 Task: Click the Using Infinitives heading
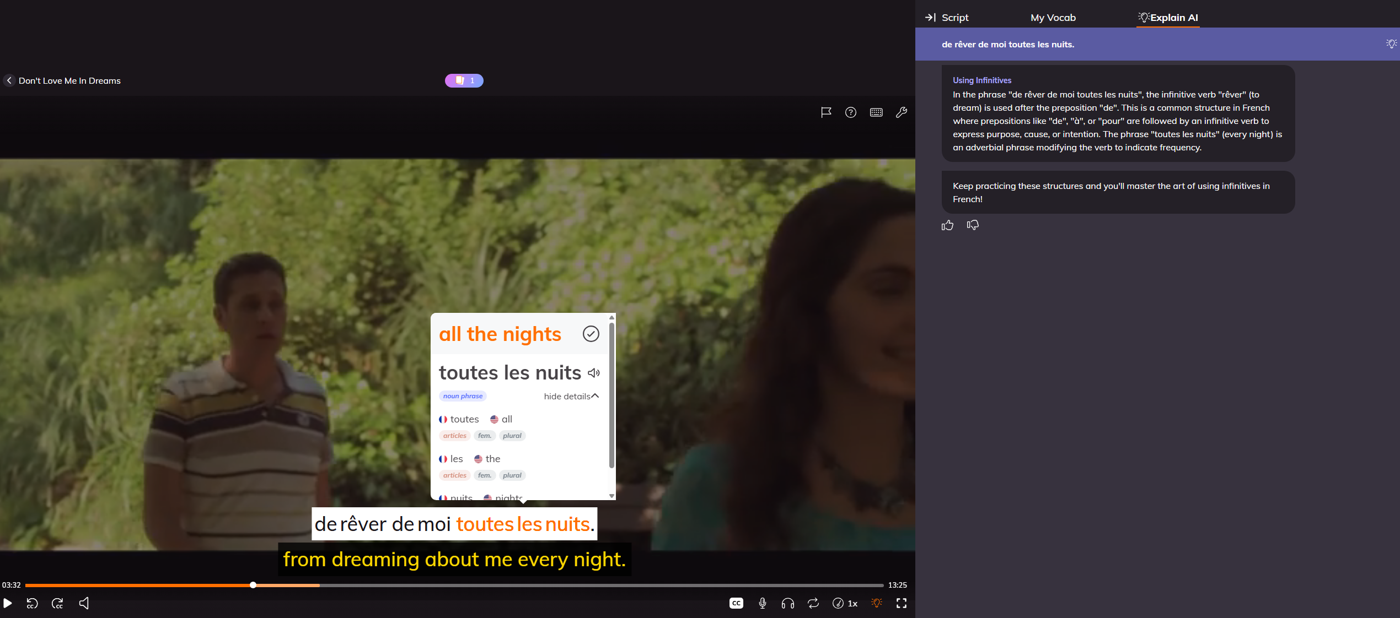[982, 80]
